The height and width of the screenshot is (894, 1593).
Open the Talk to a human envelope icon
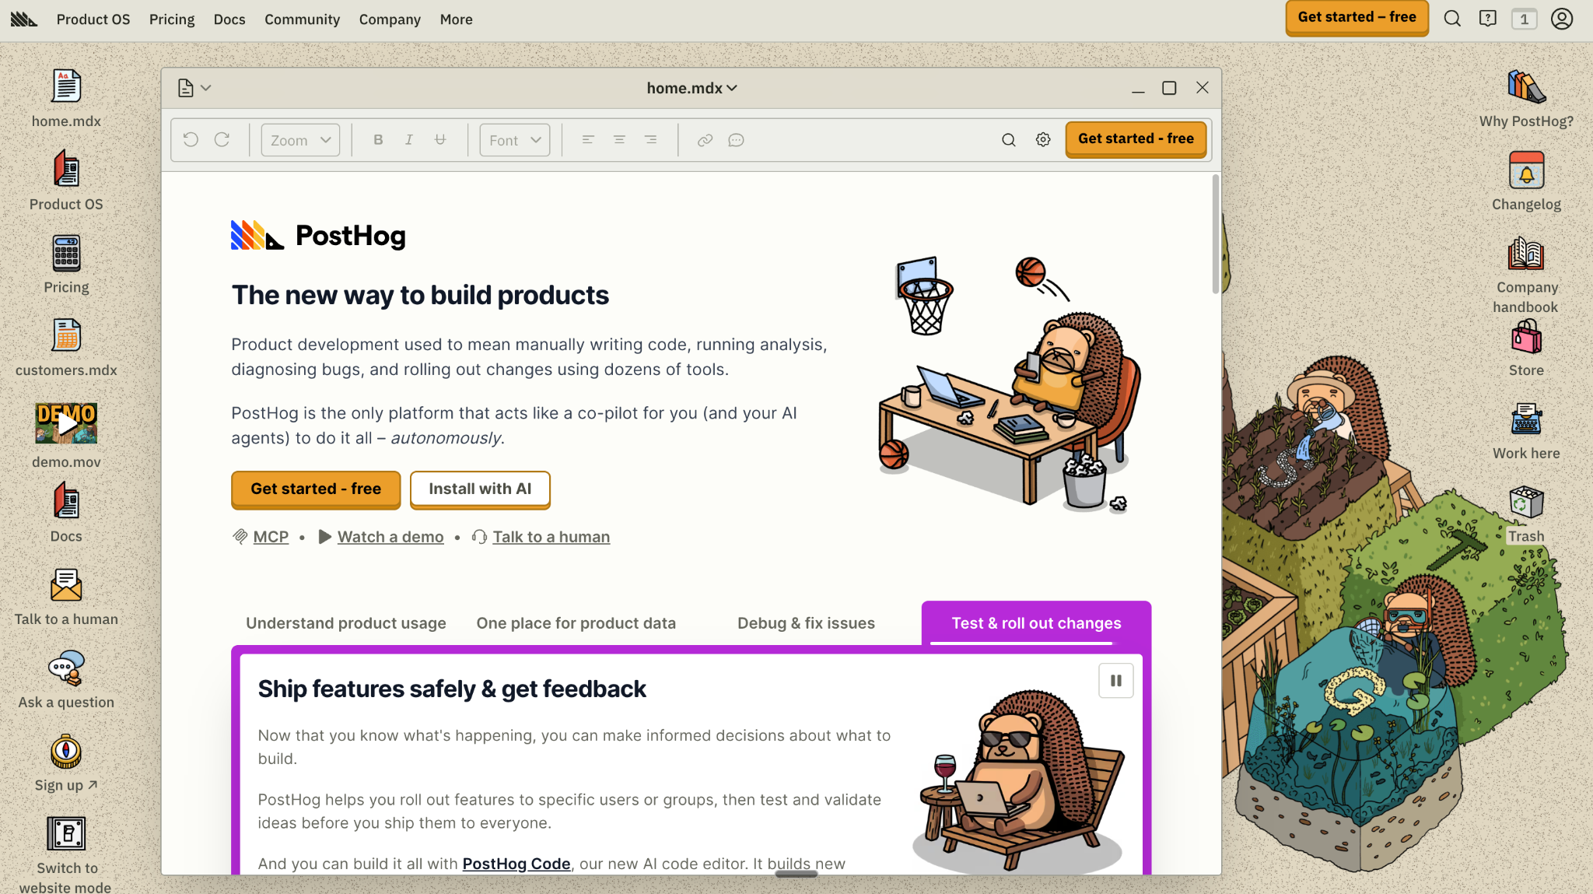click(66, 585)
